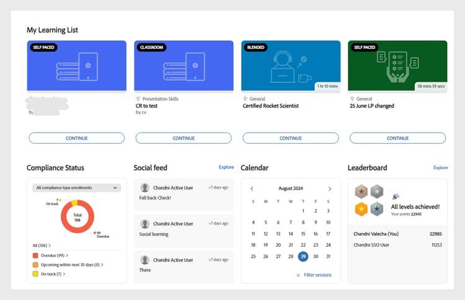Click the next month arrow in Calendar
Screen dimensions: 465x300
[330, 188]
